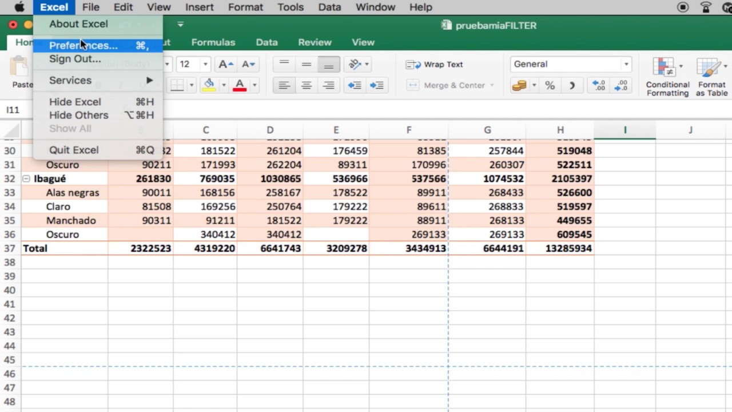732x412 pixels.
Task: Collapse the Ibagué pivot group
Action: coord(26,179)
